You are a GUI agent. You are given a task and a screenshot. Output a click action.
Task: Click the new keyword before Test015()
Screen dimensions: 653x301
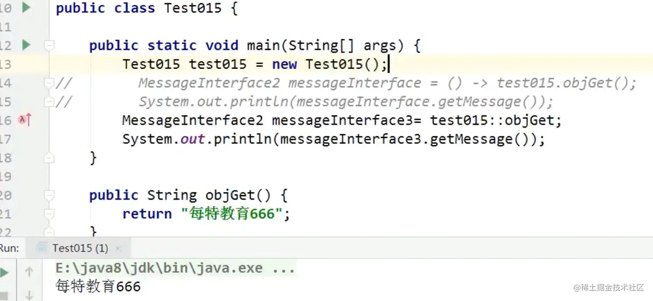(x=284, y=64)
